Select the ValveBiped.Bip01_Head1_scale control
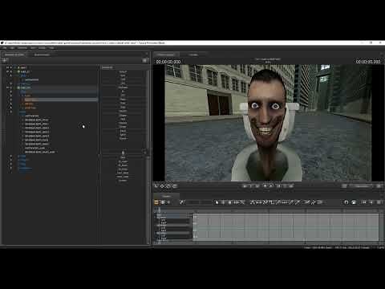 (39, 152)
